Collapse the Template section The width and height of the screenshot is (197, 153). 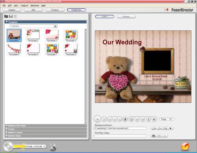point(7,22)
